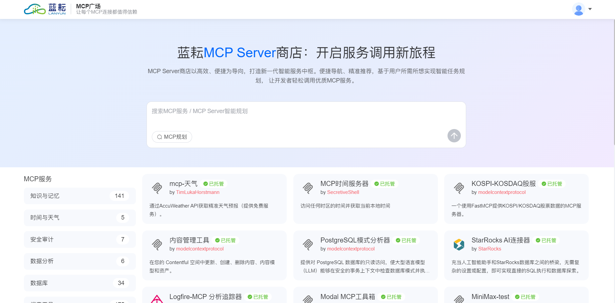Open author StarRocks link
615x303 pixels.
[x=489, y=249]
